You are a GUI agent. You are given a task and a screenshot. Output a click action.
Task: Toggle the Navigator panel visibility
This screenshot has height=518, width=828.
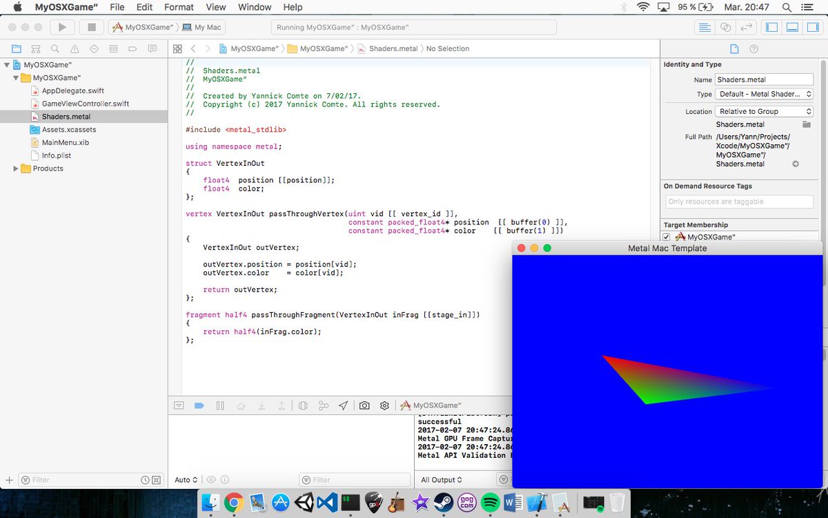click(x=772, y=27)
